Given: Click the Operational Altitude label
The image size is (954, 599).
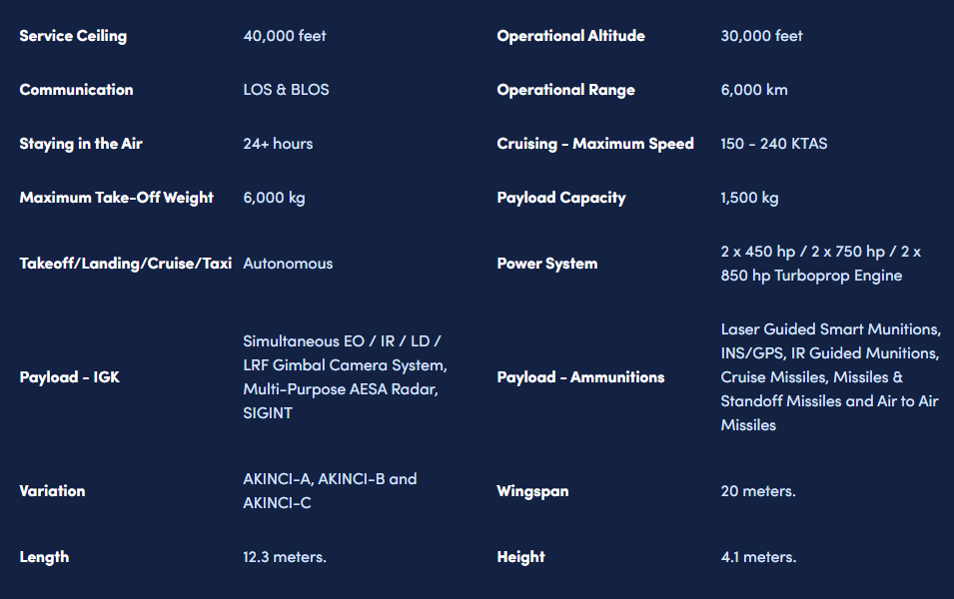Looking at the screenshot, I should point(570,36).
